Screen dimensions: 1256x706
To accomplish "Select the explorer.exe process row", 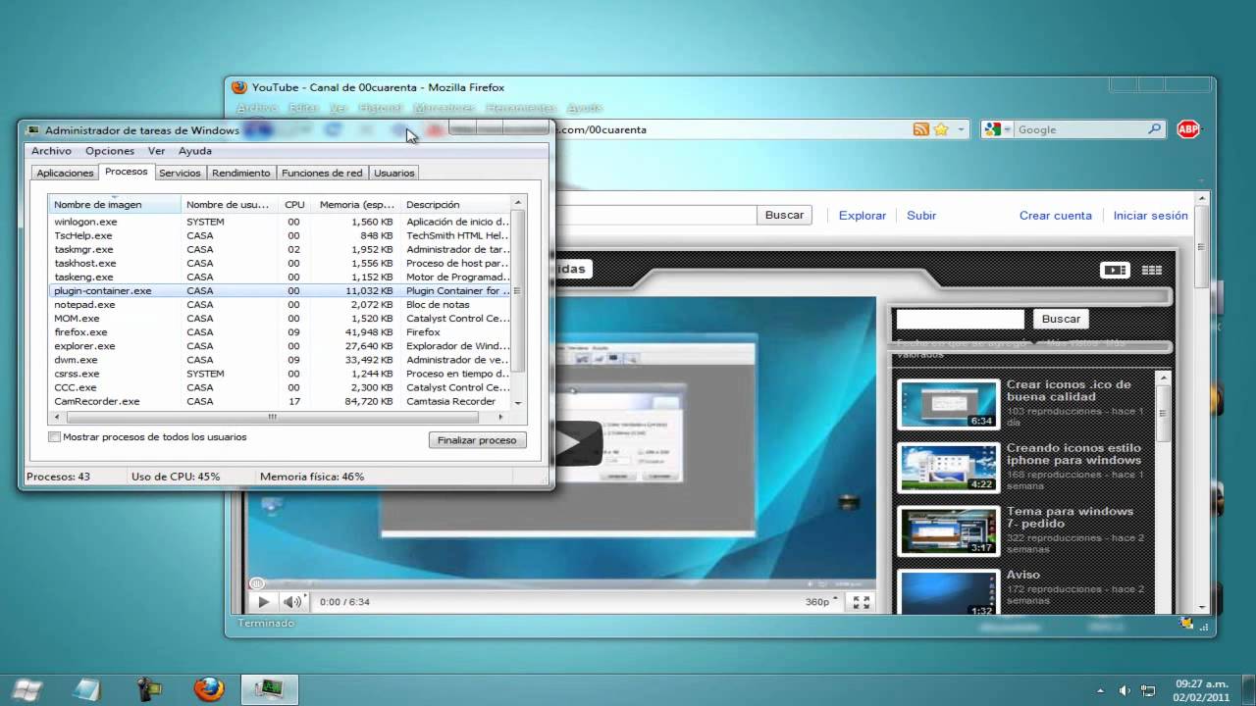I will coord(281,346).
